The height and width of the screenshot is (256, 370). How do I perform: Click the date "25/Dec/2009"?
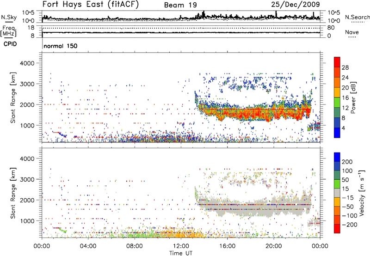click(296, 4)
